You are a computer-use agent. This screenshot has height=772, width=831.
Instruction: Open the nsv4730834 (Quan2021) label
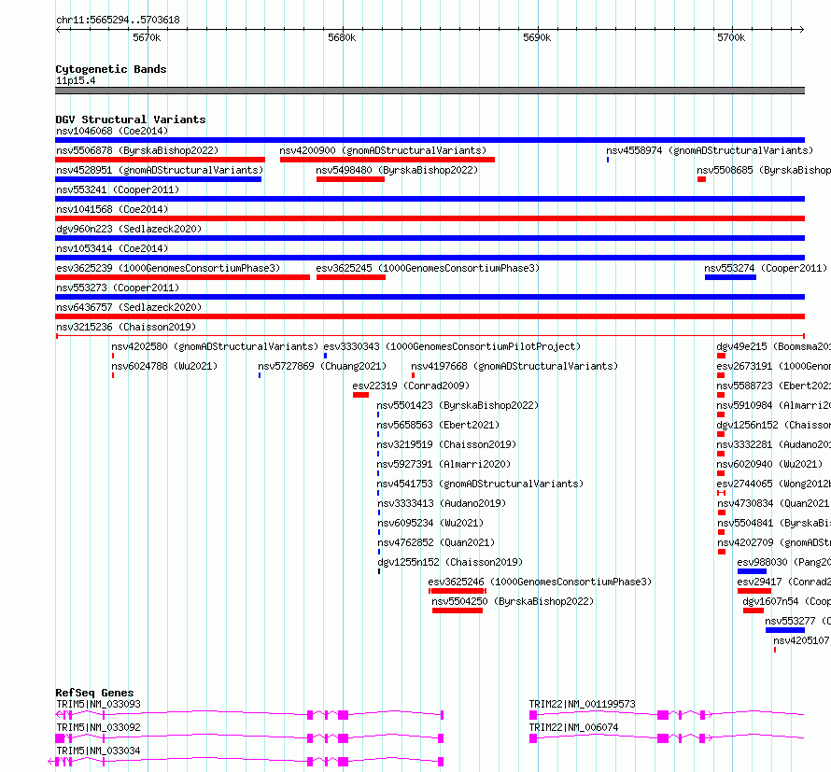pyautogui.click(x=774, y=503)
